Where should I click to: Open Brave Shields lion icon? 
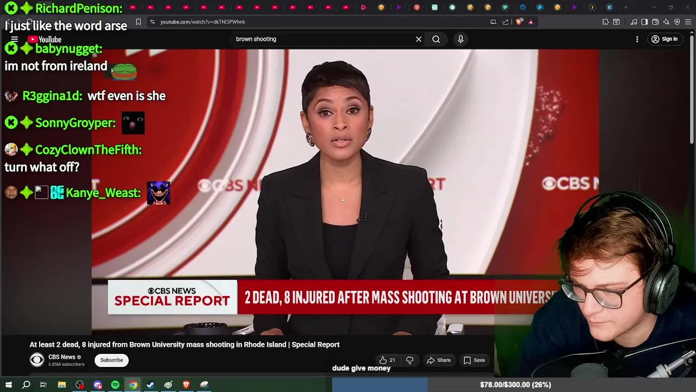(x=519, y=22)
